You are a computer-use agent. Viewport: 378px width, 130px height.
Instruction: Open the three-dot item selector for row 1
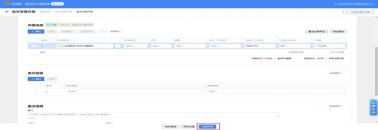pyautogui.click(x=118, y=46)
